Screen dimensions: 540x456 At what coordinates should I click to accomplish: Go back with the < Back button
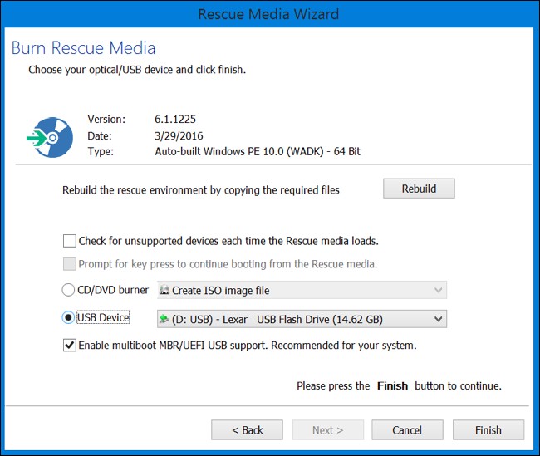(x=247, y=429)
